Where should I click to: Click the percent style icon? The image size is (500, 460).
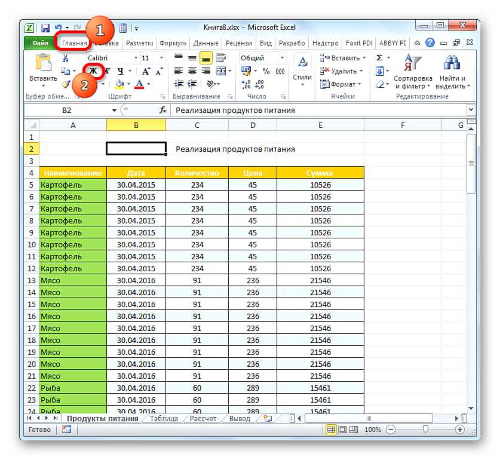click(266, 71)
